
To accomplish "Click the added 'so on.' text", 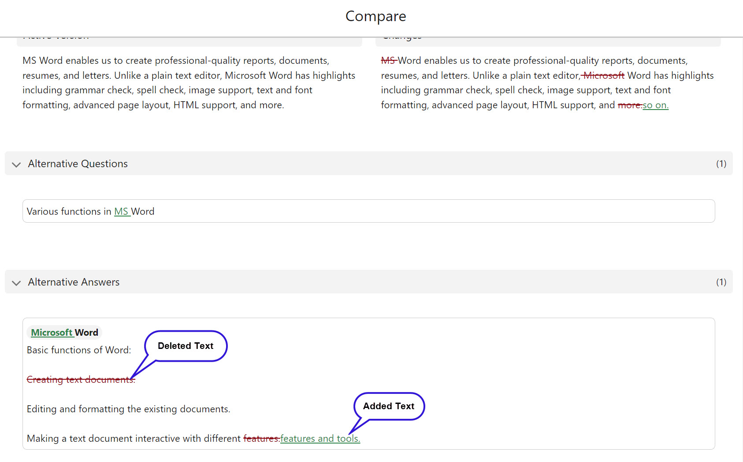I will tap(656, 105).
